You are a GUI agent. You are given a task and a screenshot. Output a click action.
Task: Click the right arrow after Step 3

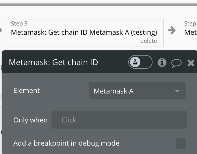pyautogui.click(x=172, y=30)
